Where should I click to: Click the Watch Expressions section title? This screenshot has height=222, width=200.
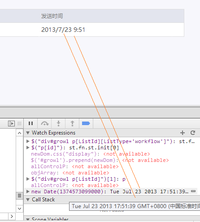[x=53, y=133]
